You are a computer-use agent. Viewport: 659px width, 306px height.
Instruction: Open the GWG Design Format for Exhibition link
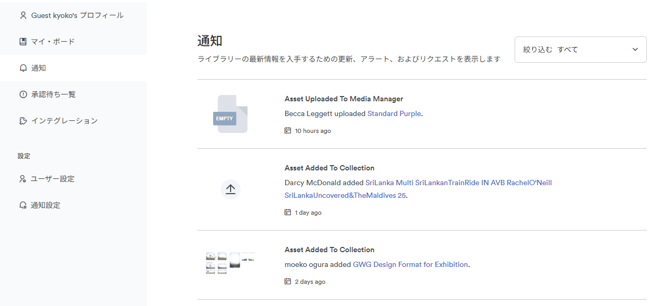click(410, 264)
